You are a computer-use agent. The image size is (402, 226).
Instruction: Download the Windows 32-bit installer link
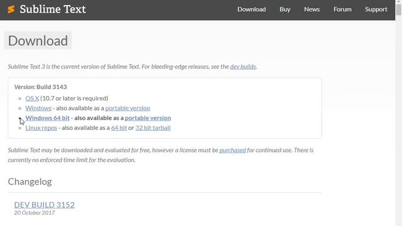(x=38, y=108)
